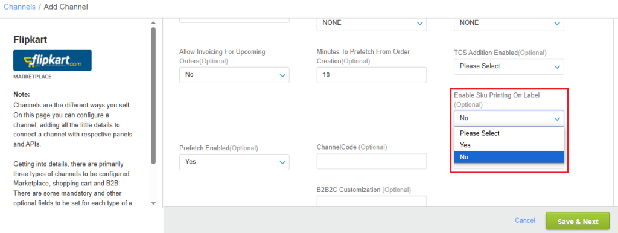The height and width of the screenshot is (233, 618).
Task: Click the chevron on Enable Sku Printing dropdown
Action: [x=557, y=118]
